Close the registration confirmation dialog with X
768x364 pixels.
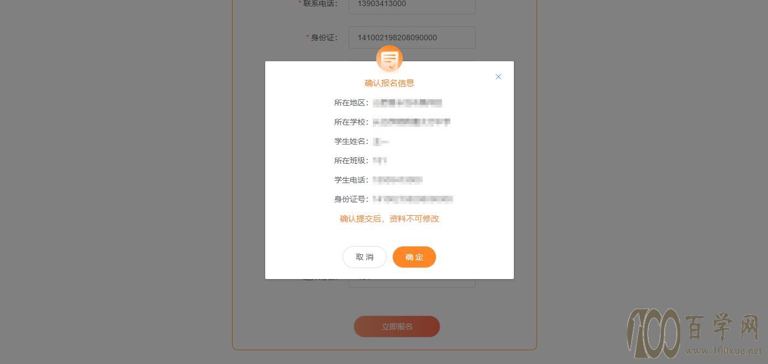(x=498, y=77)
